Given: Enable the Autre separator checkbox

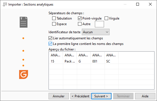Looking at the screenshot, I should point(80,24).
